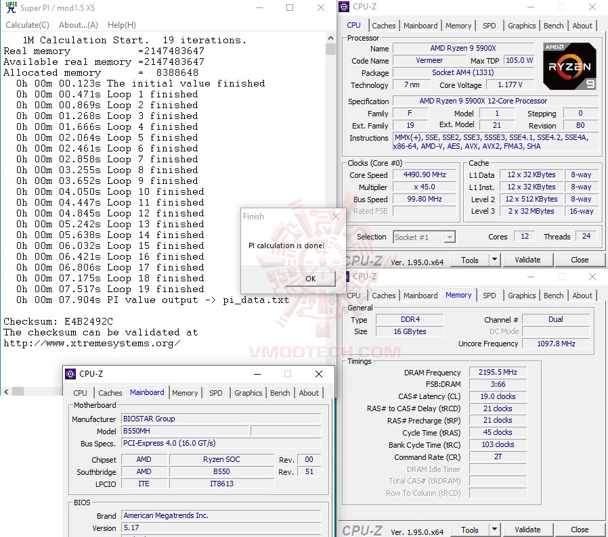This screenshot has width=608, height=537.
Task: Click the B550MH model field
Action: pyautogui.click(x=185, y=431)
